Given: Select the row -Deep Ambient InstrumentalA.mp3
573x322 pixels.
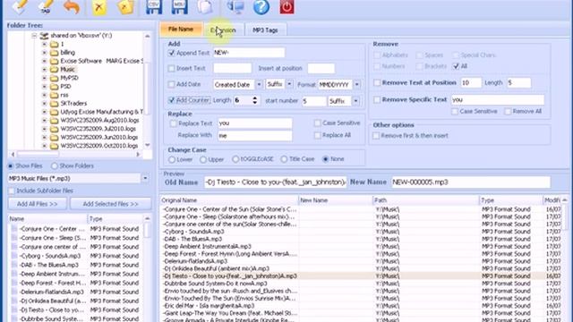Looking at the screenshot, I should point(360,247).
